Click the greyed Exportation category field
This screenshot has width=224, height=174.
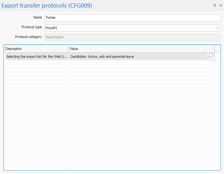[132, 37]
